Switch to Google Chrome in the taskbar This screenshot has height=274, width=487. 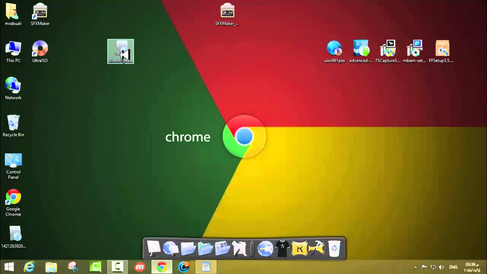pyautogui.click(x=162, y=267)
